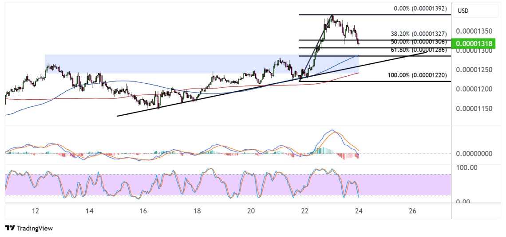Select the ascending black trendline

click(x=271, y=84)
